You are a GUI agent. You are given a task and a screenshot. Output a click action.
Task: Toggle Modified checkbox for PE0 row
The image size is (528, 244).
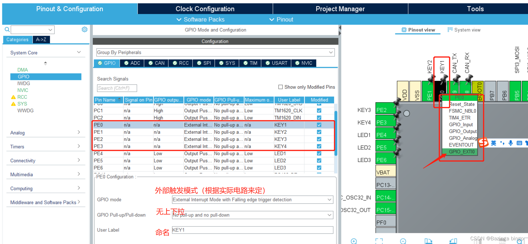pyautogui.click(x=319, y=125)
